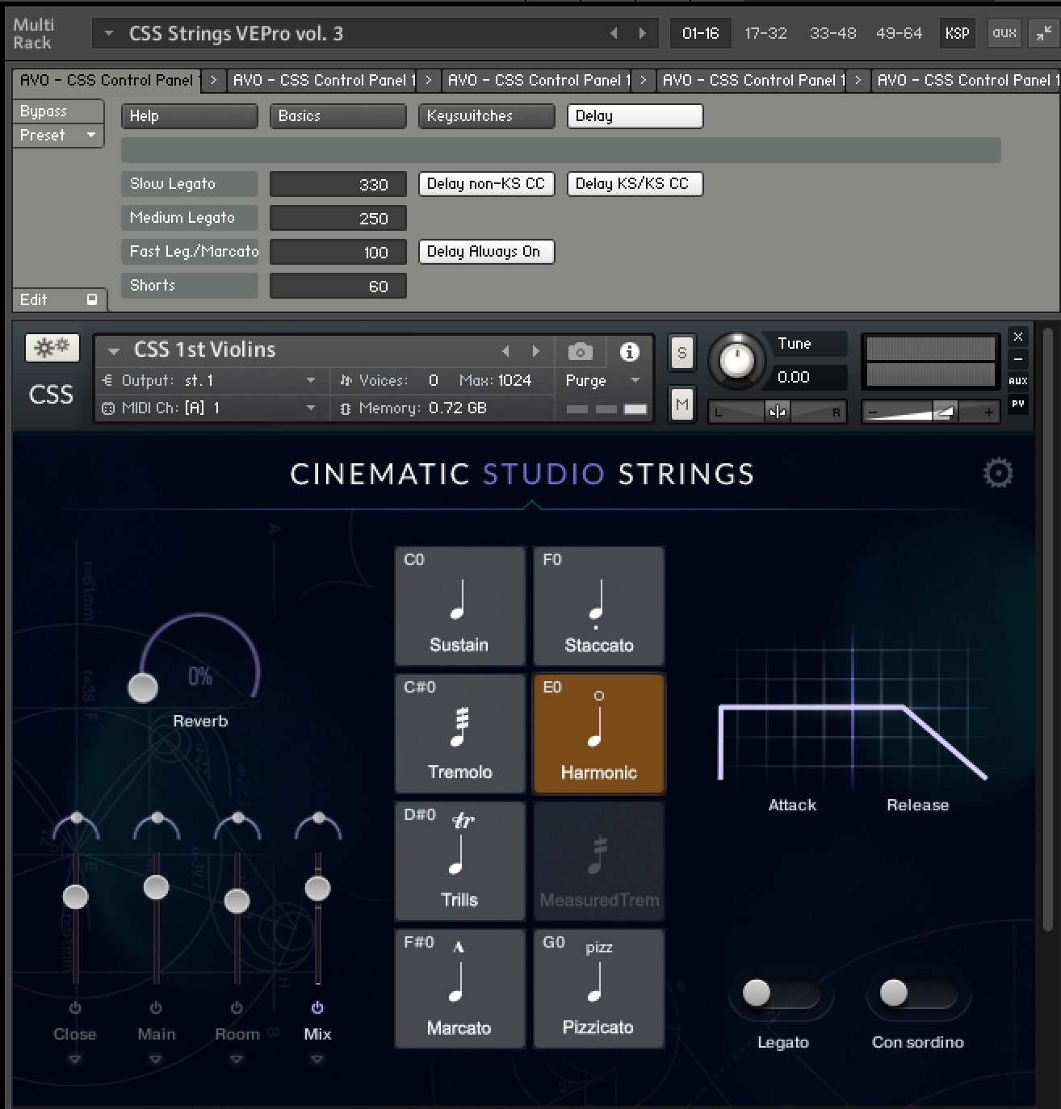This screenshot has width=1061, height=1109.
Task: Toggle Delay non-KS CC option
Action: pos(486,184)
